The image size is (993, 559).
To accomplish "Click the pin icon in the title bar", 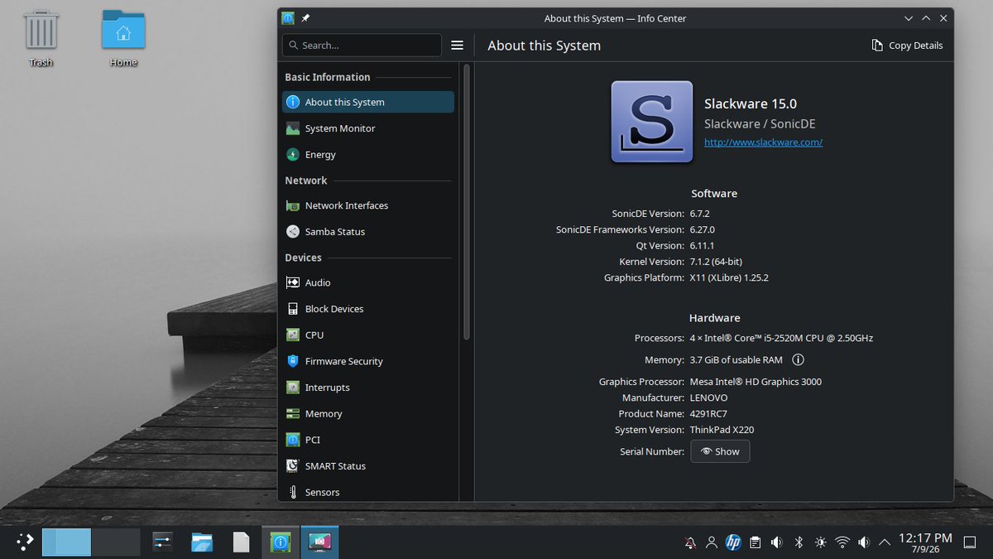I will click(305, 18).
